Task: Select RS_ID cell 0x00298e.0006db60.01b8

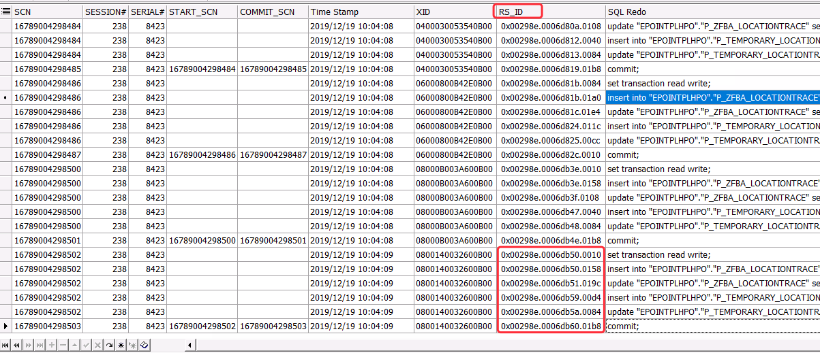Action: tap(551, 326)
